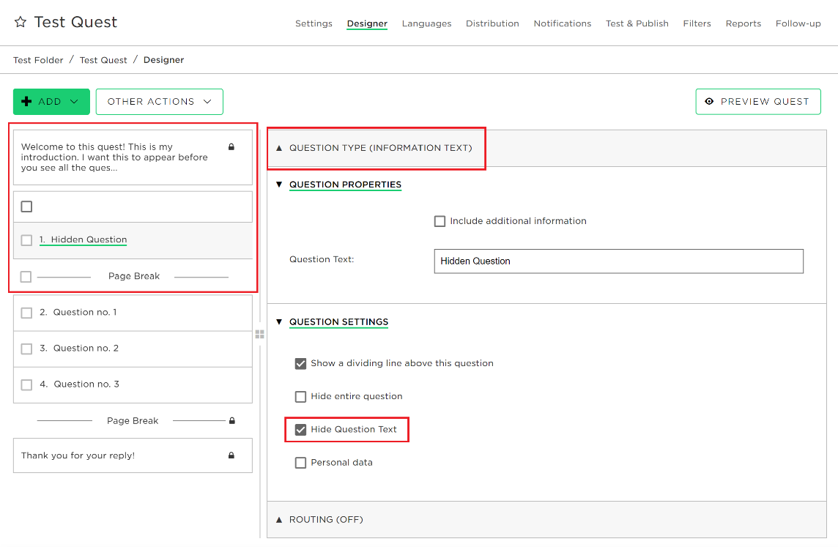Open the Test Quest breadcrumb link

click(103, 60)
